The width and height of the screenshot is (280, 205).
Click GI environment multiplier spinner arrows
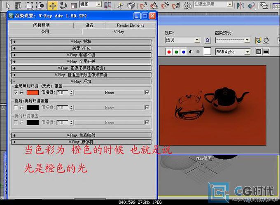pos(72,93)
